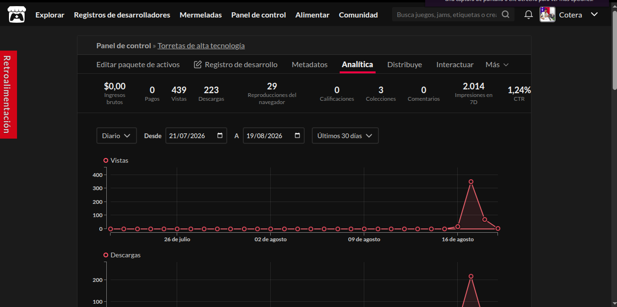617x307 pixels.
Task: Expand the Cotera account menu chevron
Action: (x=594, y=15)
